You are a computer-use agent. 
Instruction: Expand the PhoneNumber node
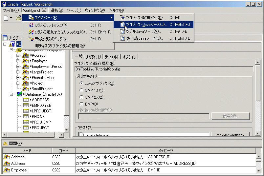tap(18, 77)
